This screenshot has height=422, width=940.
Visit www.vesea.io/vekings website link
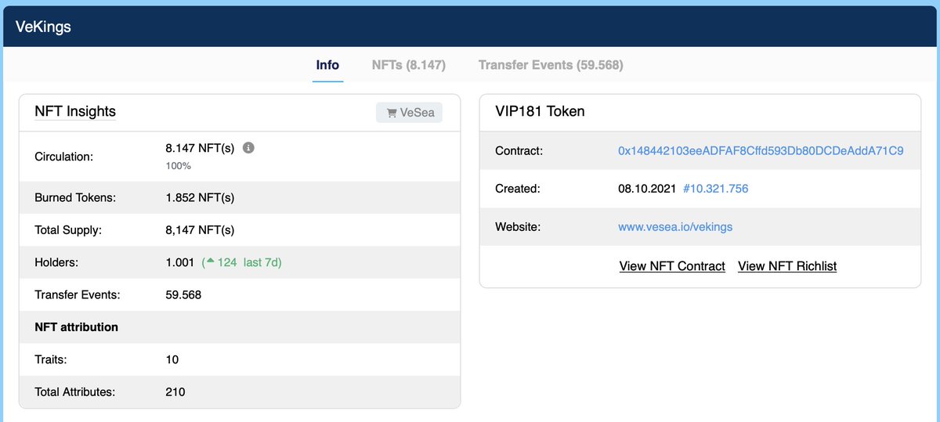[x=675, y=227]
